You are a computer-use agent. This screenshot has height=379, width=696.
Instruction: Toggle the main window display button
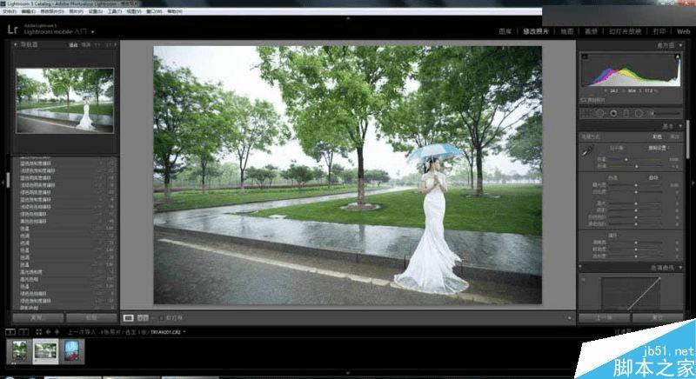coord(10,331)
